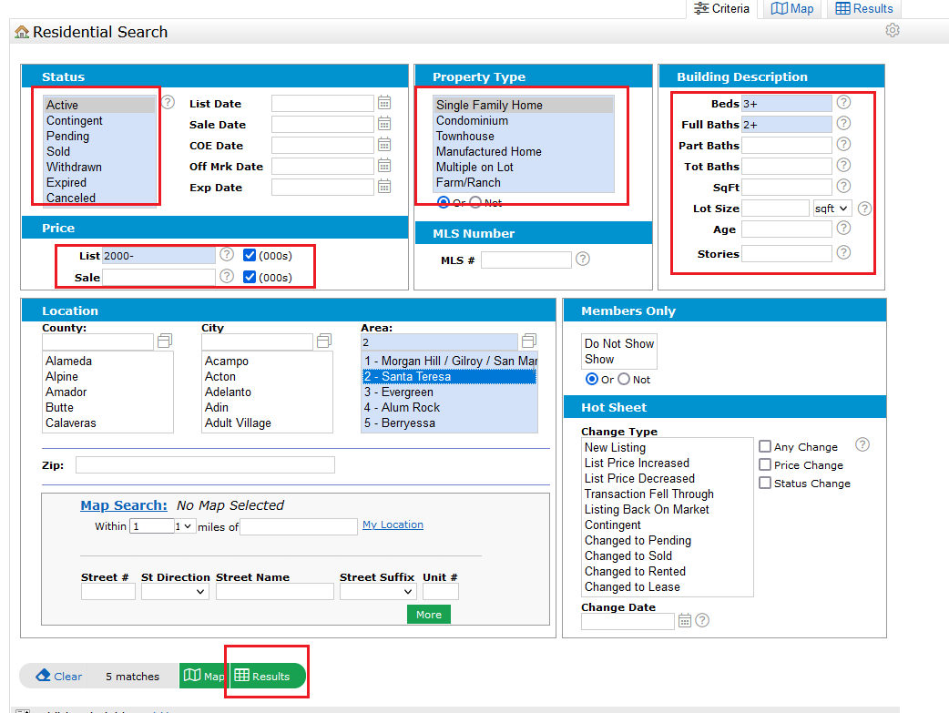The width and height of the screenshot is (949, 713).
Task: Switch to the Map tab
Action: click(792, 8)
